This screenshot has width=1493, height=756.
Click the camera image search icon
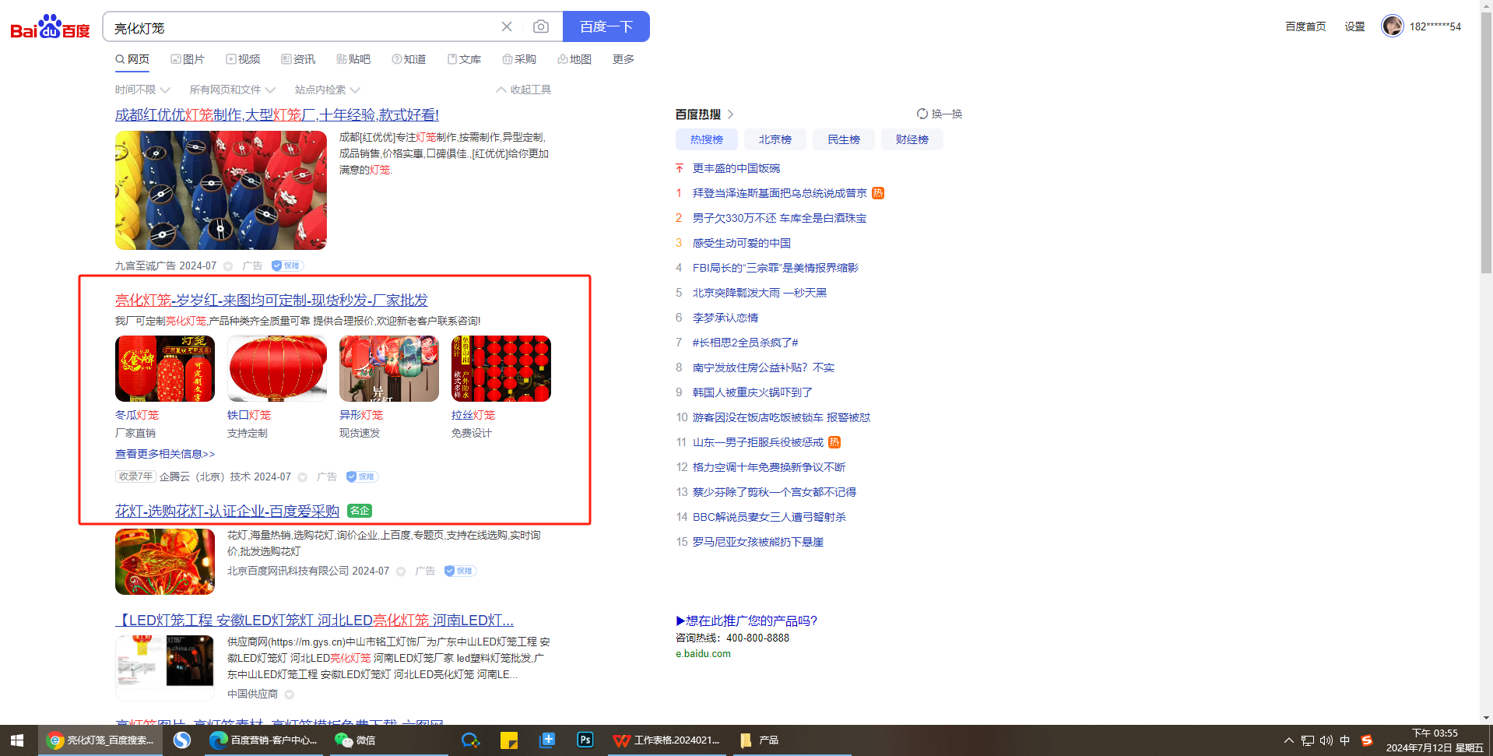tap(540, 27)
